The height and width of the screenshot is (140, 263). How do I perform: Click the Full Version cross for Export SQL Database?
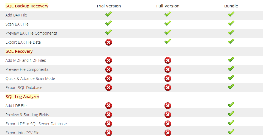tap(168, 87)
